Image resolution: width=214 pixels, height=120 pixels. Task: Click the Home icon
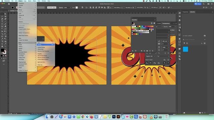click(9, 4)
